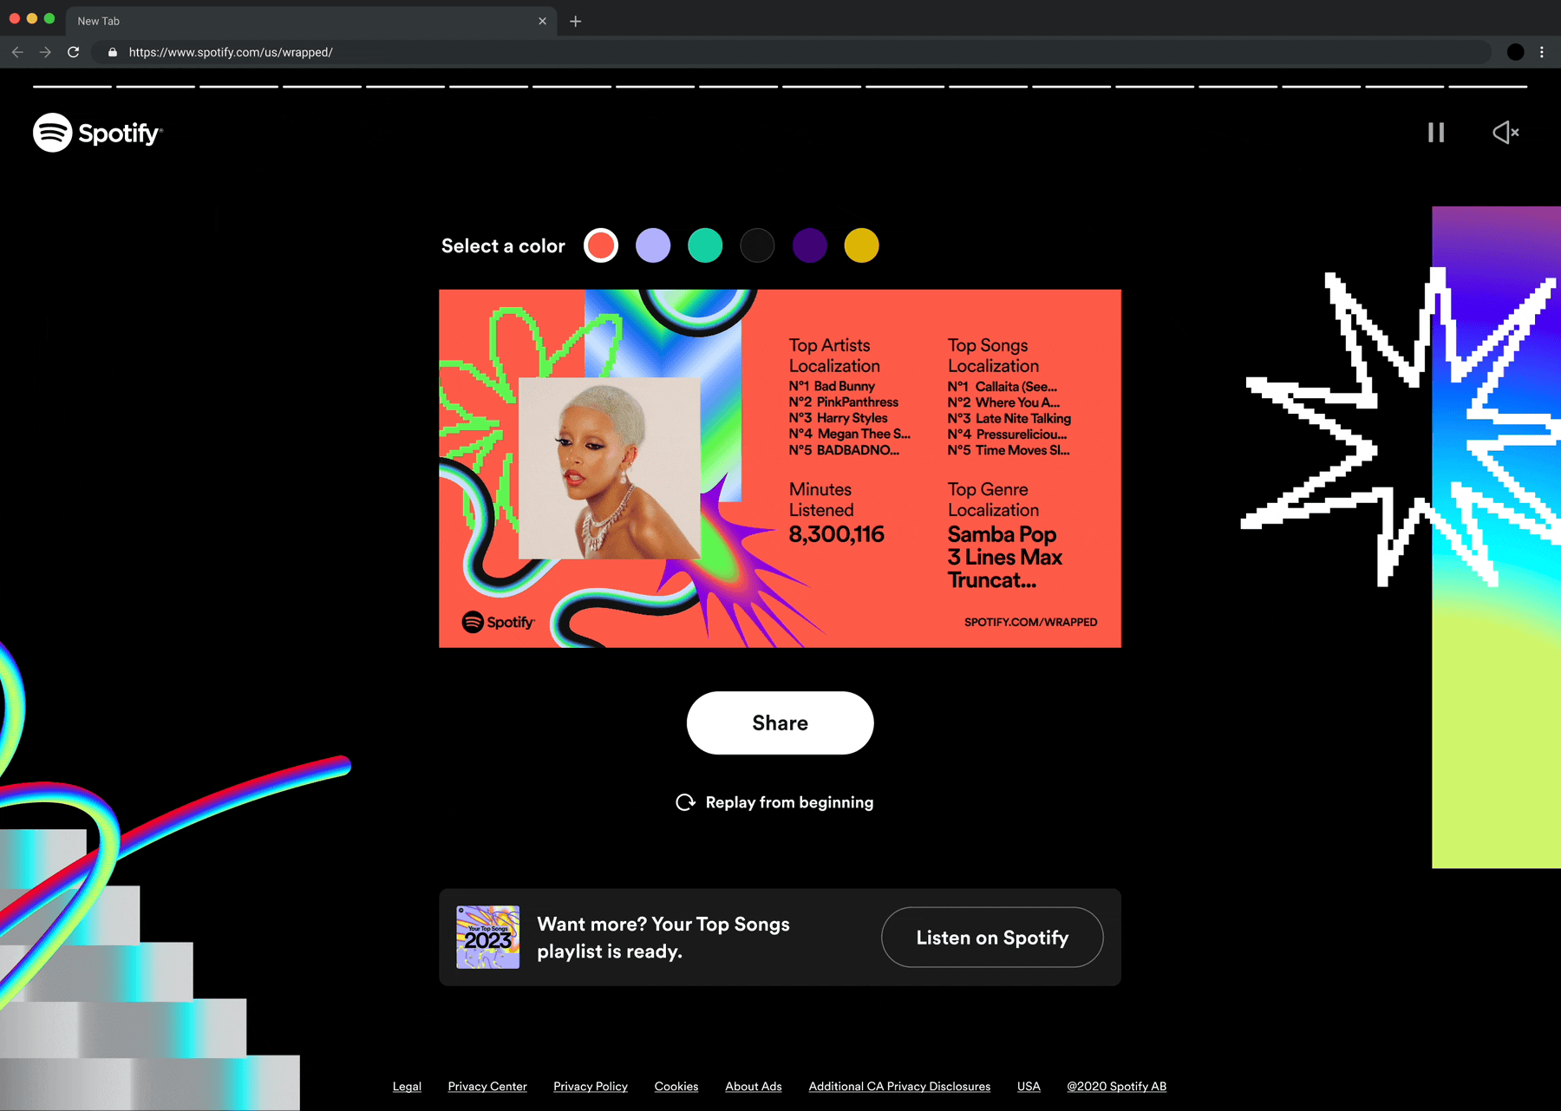1561x1111 pixels.
Task: Click the browser forward arrow
Action: pos(45,52)
